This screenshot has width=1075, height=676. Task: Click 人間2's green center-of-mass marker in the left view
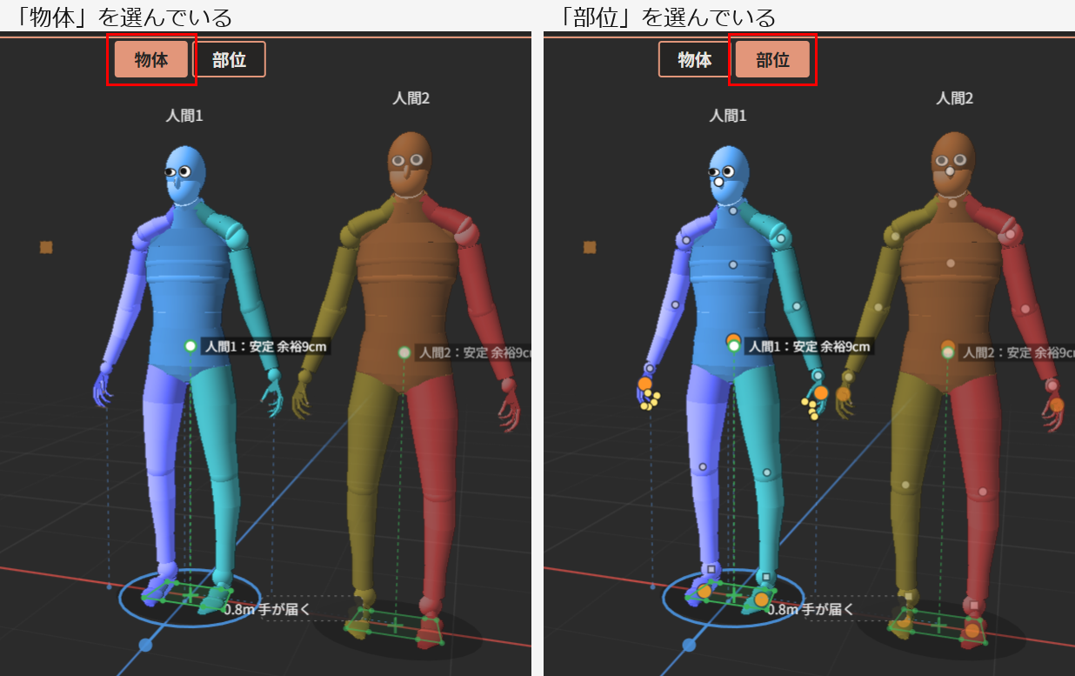click(x=404, y=352)
